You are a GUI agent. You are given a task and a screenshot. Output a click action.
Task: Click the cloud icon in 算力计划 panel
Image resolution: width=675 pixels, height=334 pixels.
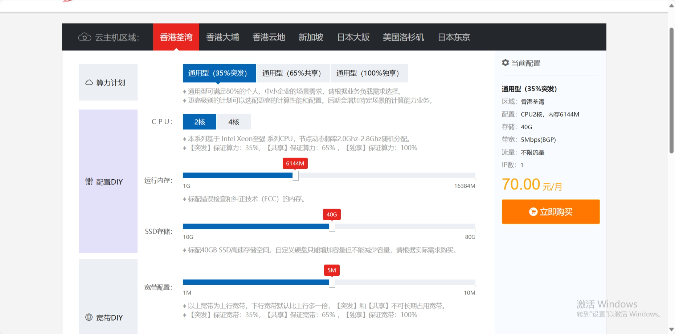click(x=89, y=82)
